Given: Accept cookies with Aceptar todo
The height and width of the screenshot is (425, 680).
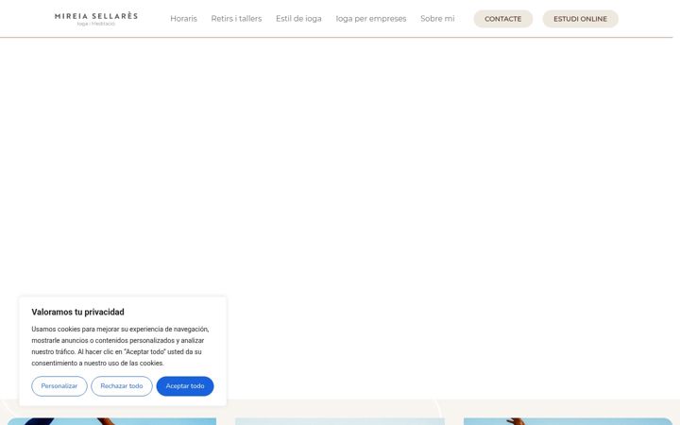Looking at the screenshot, I should tap(185, 386).
